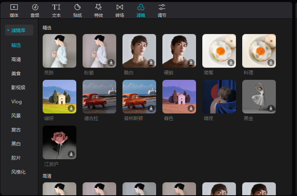Click the 酷白 filter label

coord(129,73)
